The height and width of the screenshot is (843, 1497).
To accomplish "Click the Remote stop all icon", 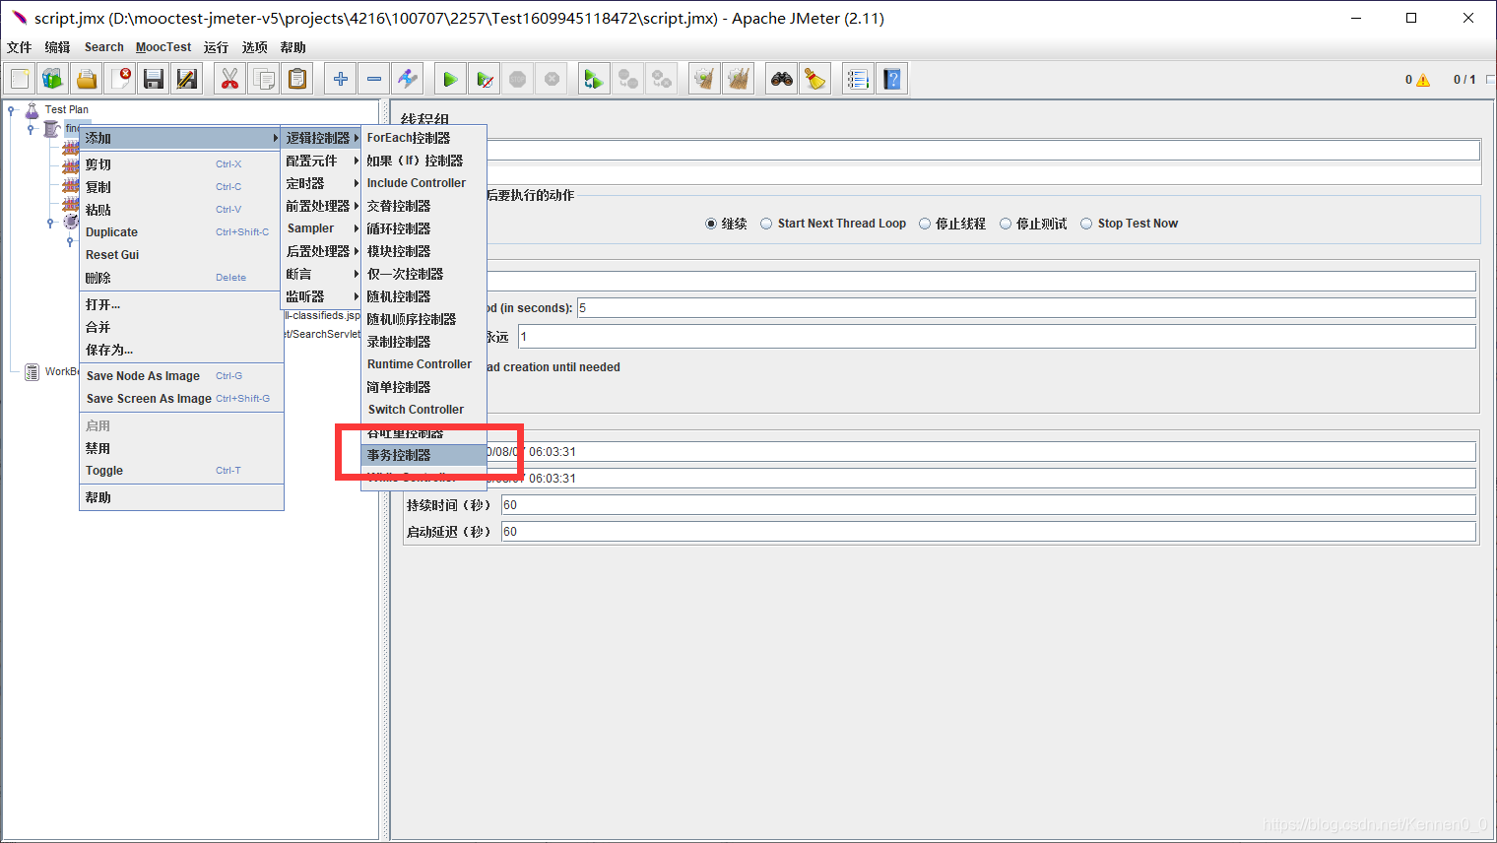I will tap(627, 79).
